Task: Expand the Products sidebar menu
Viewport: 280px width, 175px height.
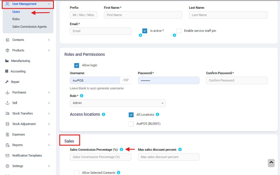Action: click(28, 50)
